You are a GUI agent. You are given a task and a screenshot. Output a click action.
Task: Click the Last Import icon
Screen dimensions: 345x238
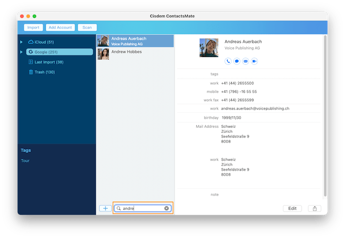pos(31,62)
